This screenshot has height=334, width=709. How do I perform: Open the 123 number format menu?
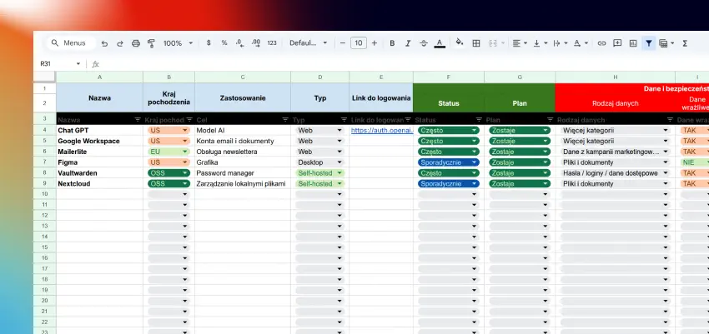(x=272, y=42)
